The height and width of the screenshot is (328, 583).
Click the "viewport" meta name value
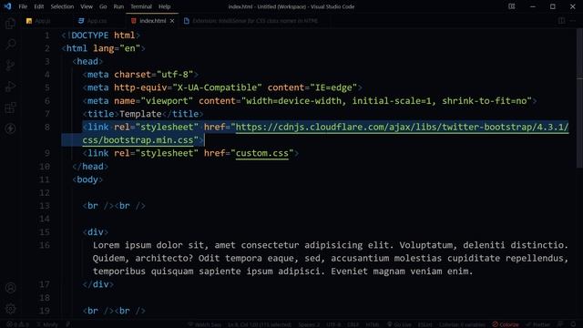click(167, 101)
